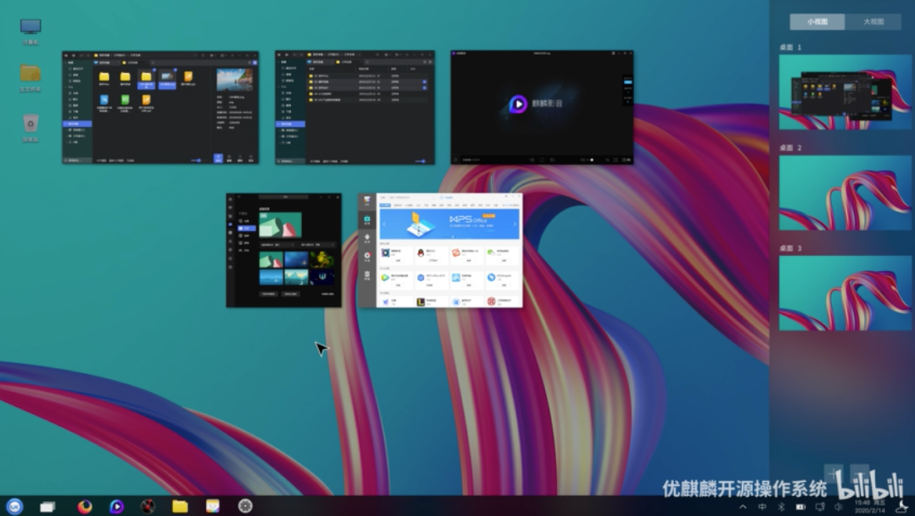Click the volume icon in system tray
915x516 pixels.
point(839,507)
